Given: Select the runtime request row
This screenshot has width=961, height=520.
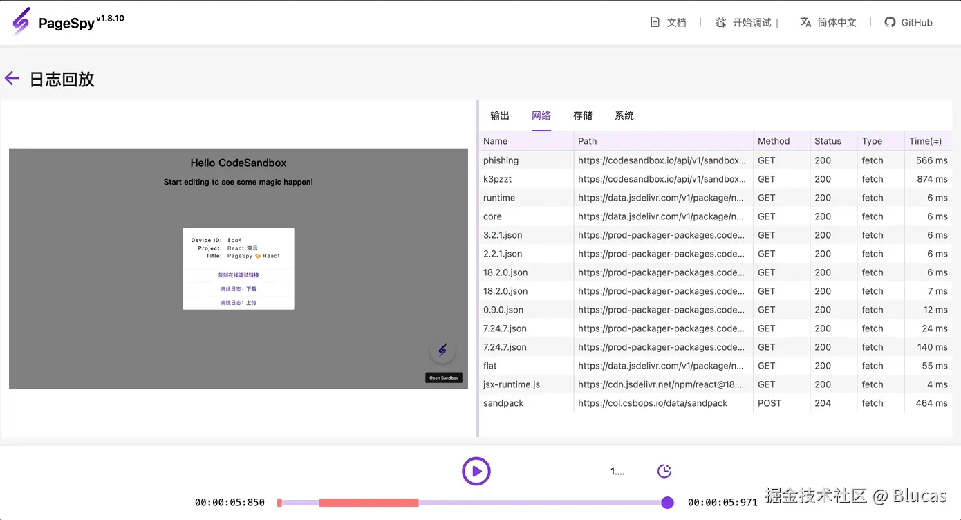Looking at the screenshot, I should click(715, 198).
